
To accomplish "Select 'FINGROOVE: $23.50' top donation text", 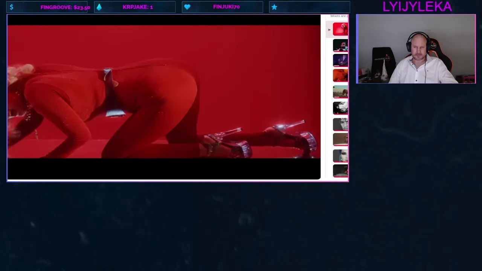I will tap(65, 7).
